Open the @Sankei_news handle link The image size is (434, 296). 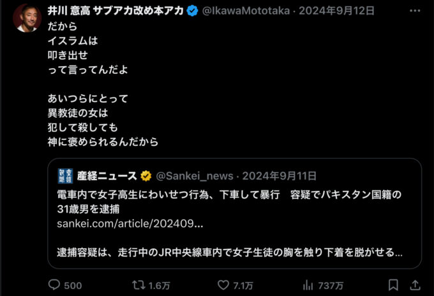[x=195, y=176]
